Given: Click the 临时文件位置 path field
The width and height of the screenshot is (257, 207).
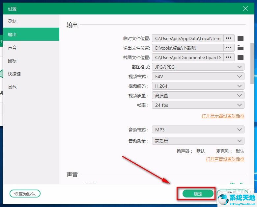Looking at the screenshot, I should [188, 38].
